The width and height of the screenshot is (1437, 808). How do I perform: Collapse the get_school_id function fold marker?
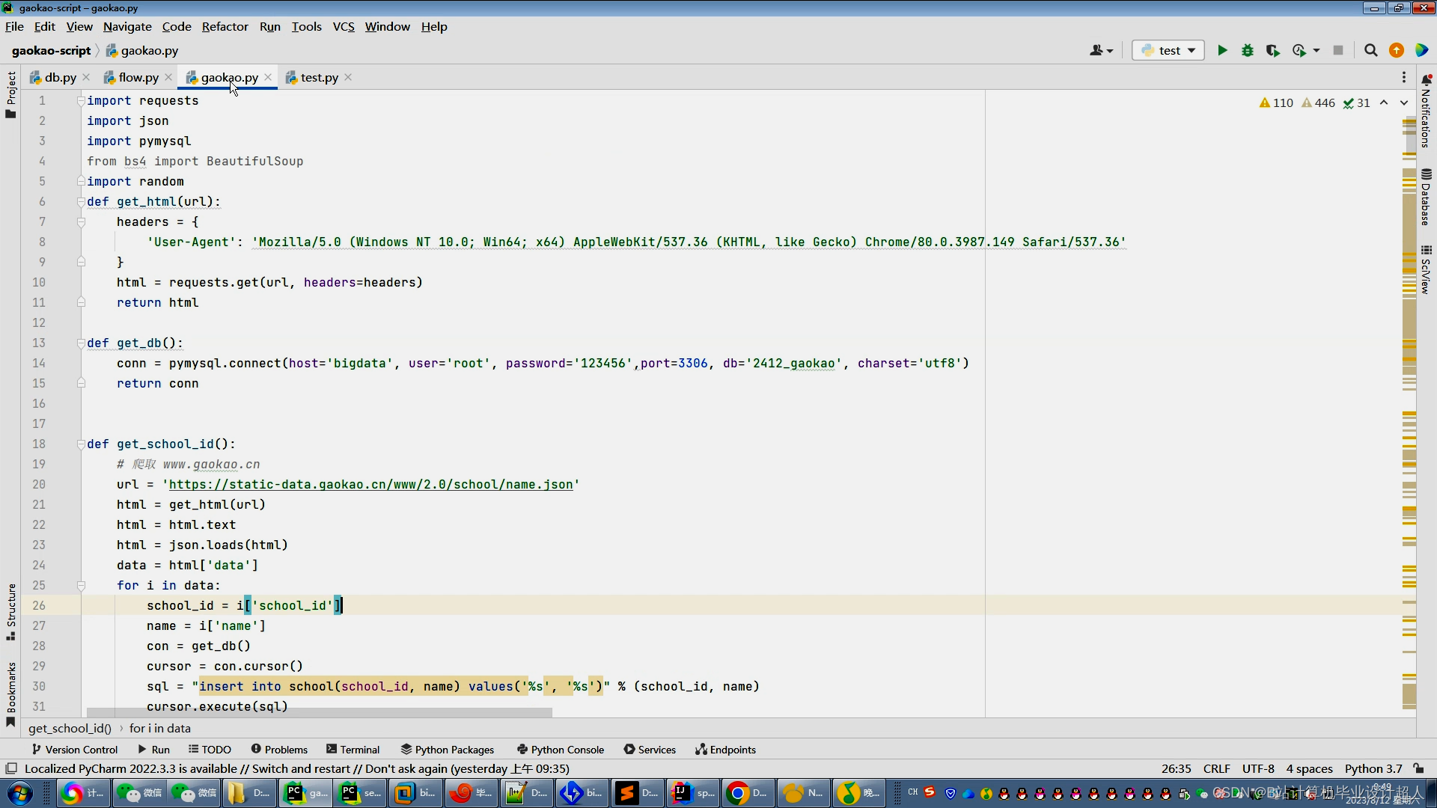[81, 444]
